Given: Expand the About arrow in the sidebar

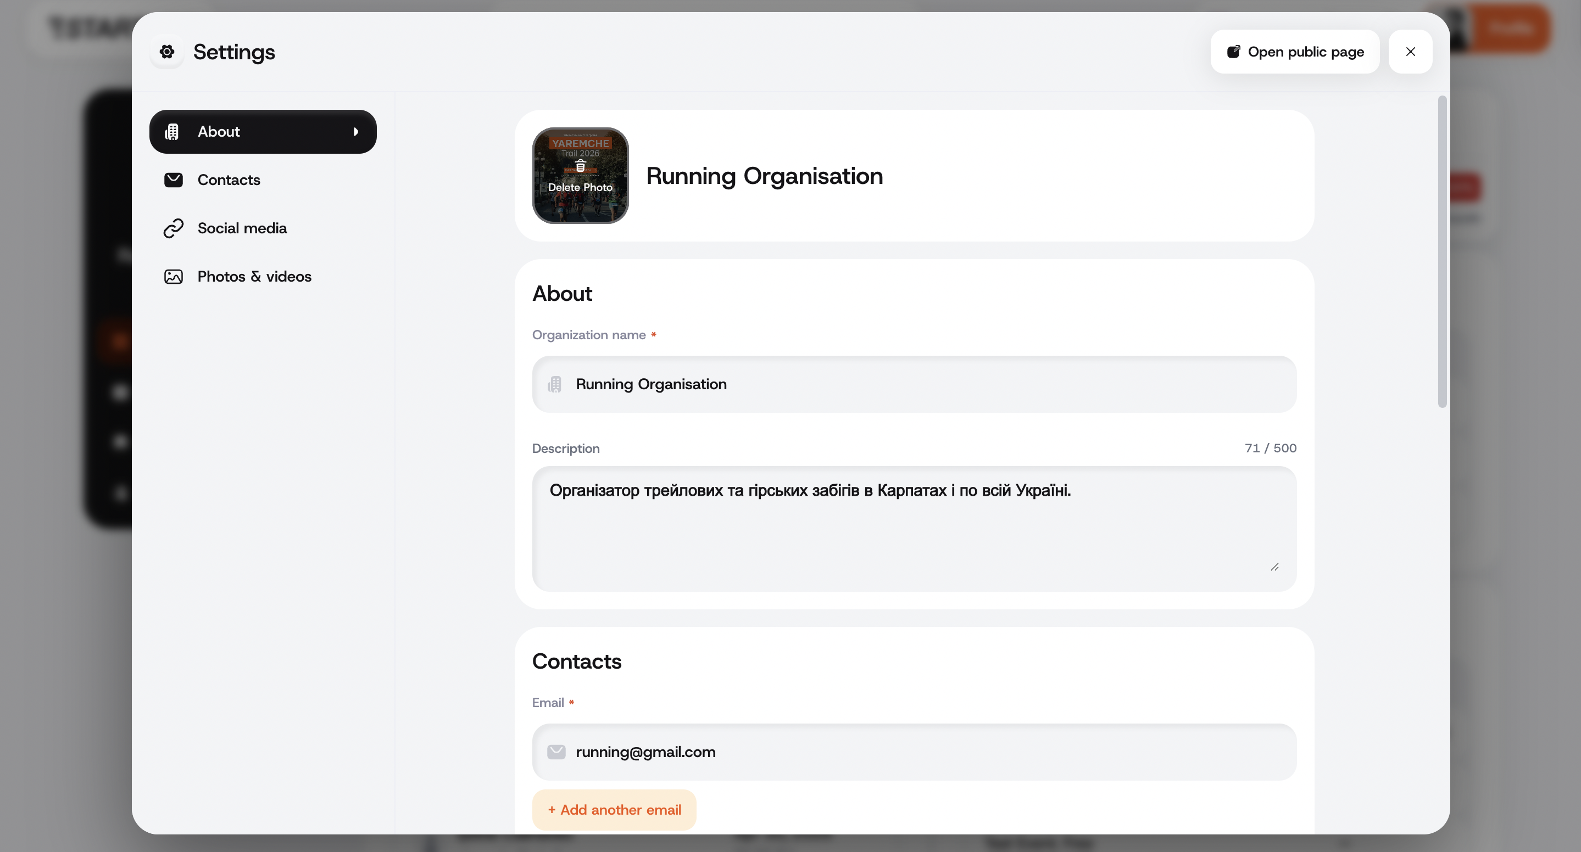Looking at the screenshot, I should (x=356, y=131).
